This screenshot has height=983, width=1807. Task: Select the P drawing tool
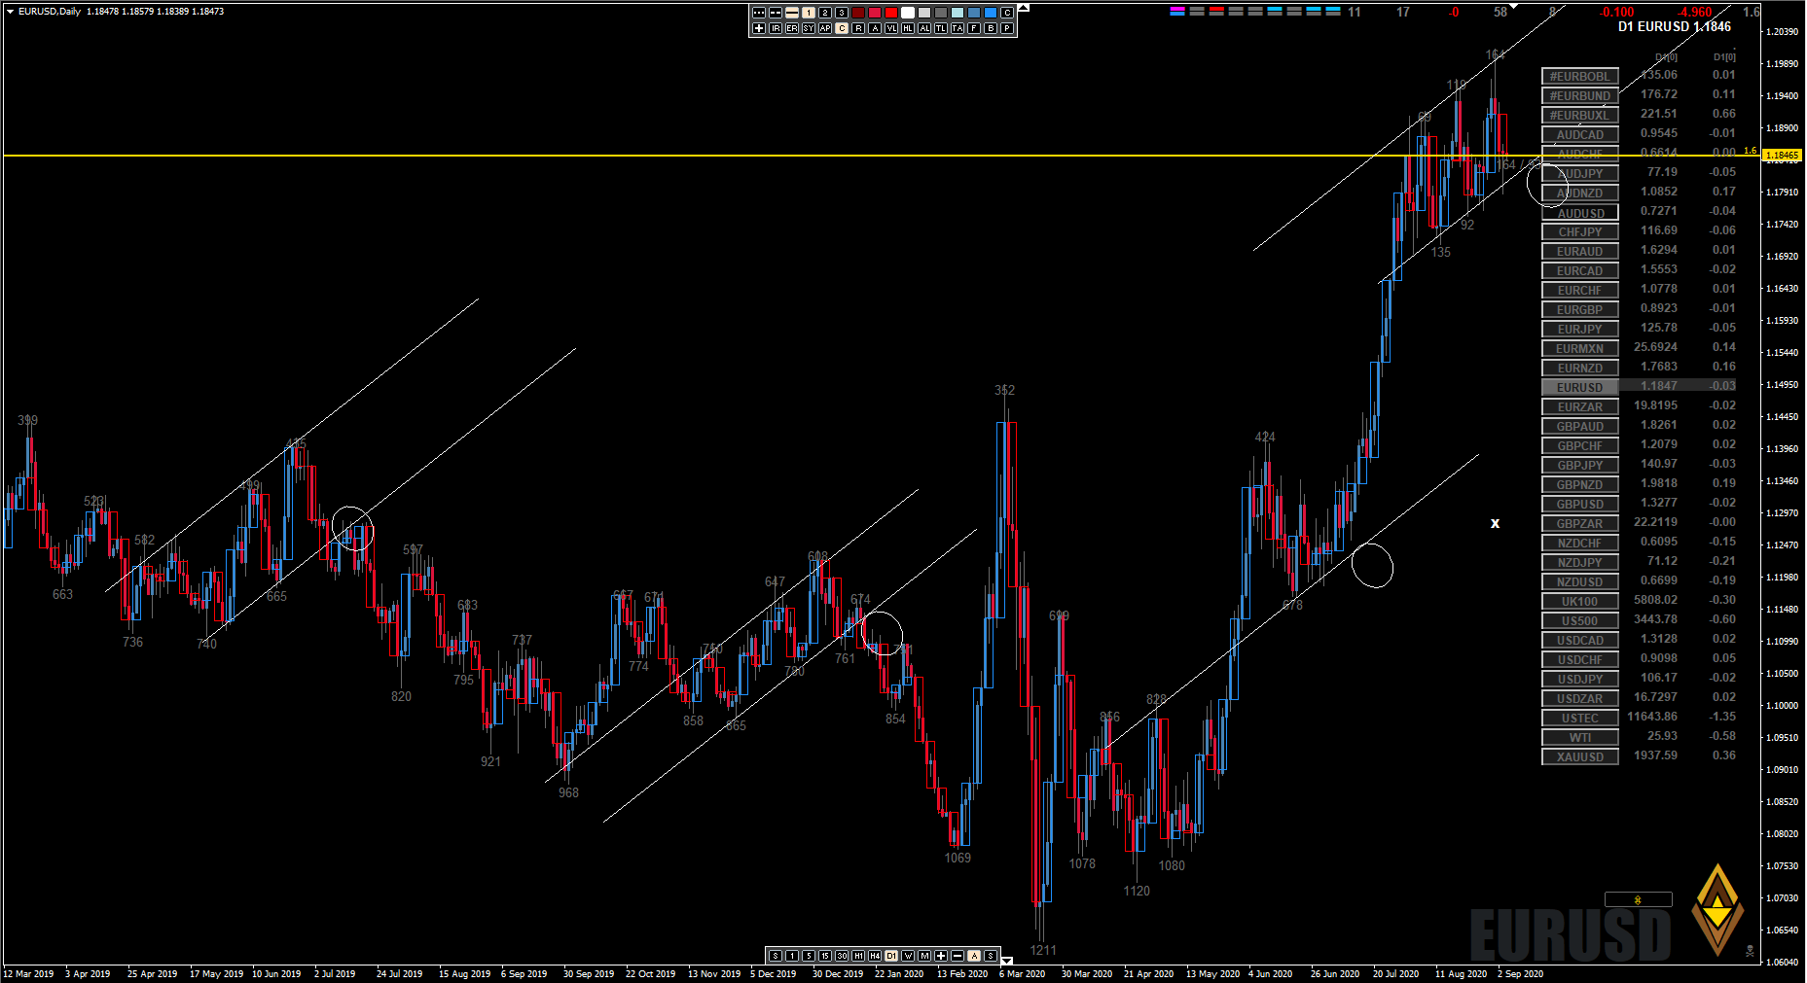pos(1007,28)
